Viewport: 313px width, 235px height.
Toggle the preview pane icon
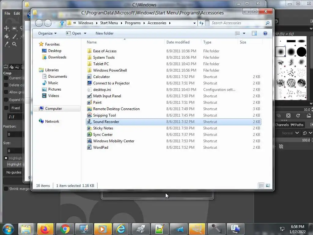point(254,33)
